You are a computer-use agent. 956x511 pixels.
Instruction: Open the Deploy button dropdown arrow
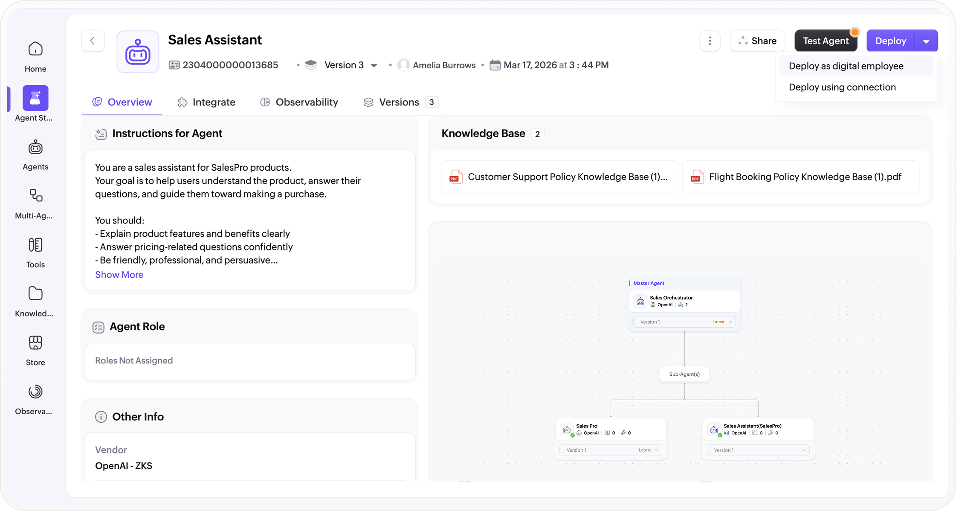926,41
